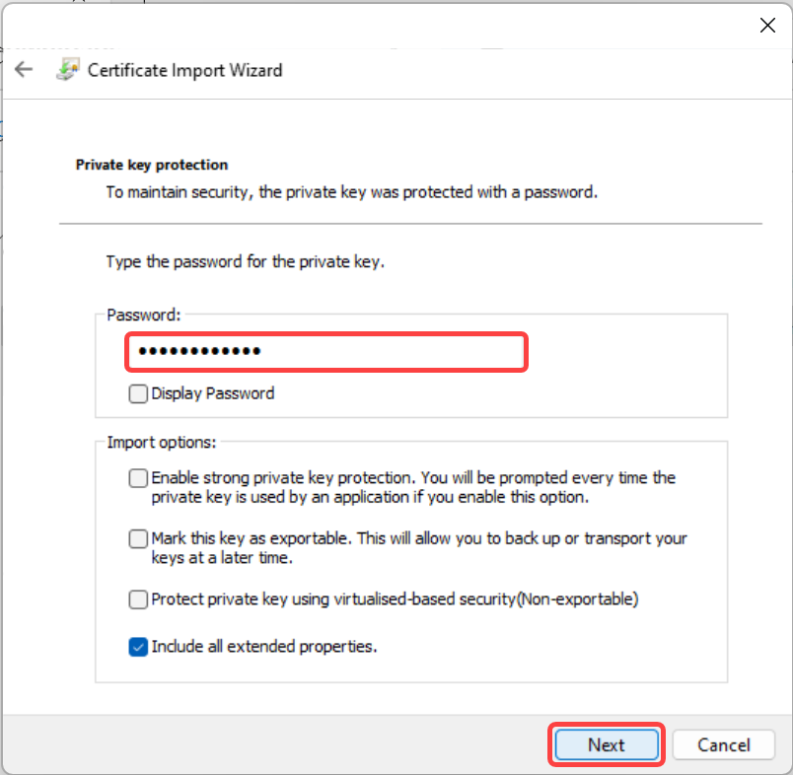Uncheck Include all extended properties
This screenshot has width=793, height=775.
click(x=138, y=647)
